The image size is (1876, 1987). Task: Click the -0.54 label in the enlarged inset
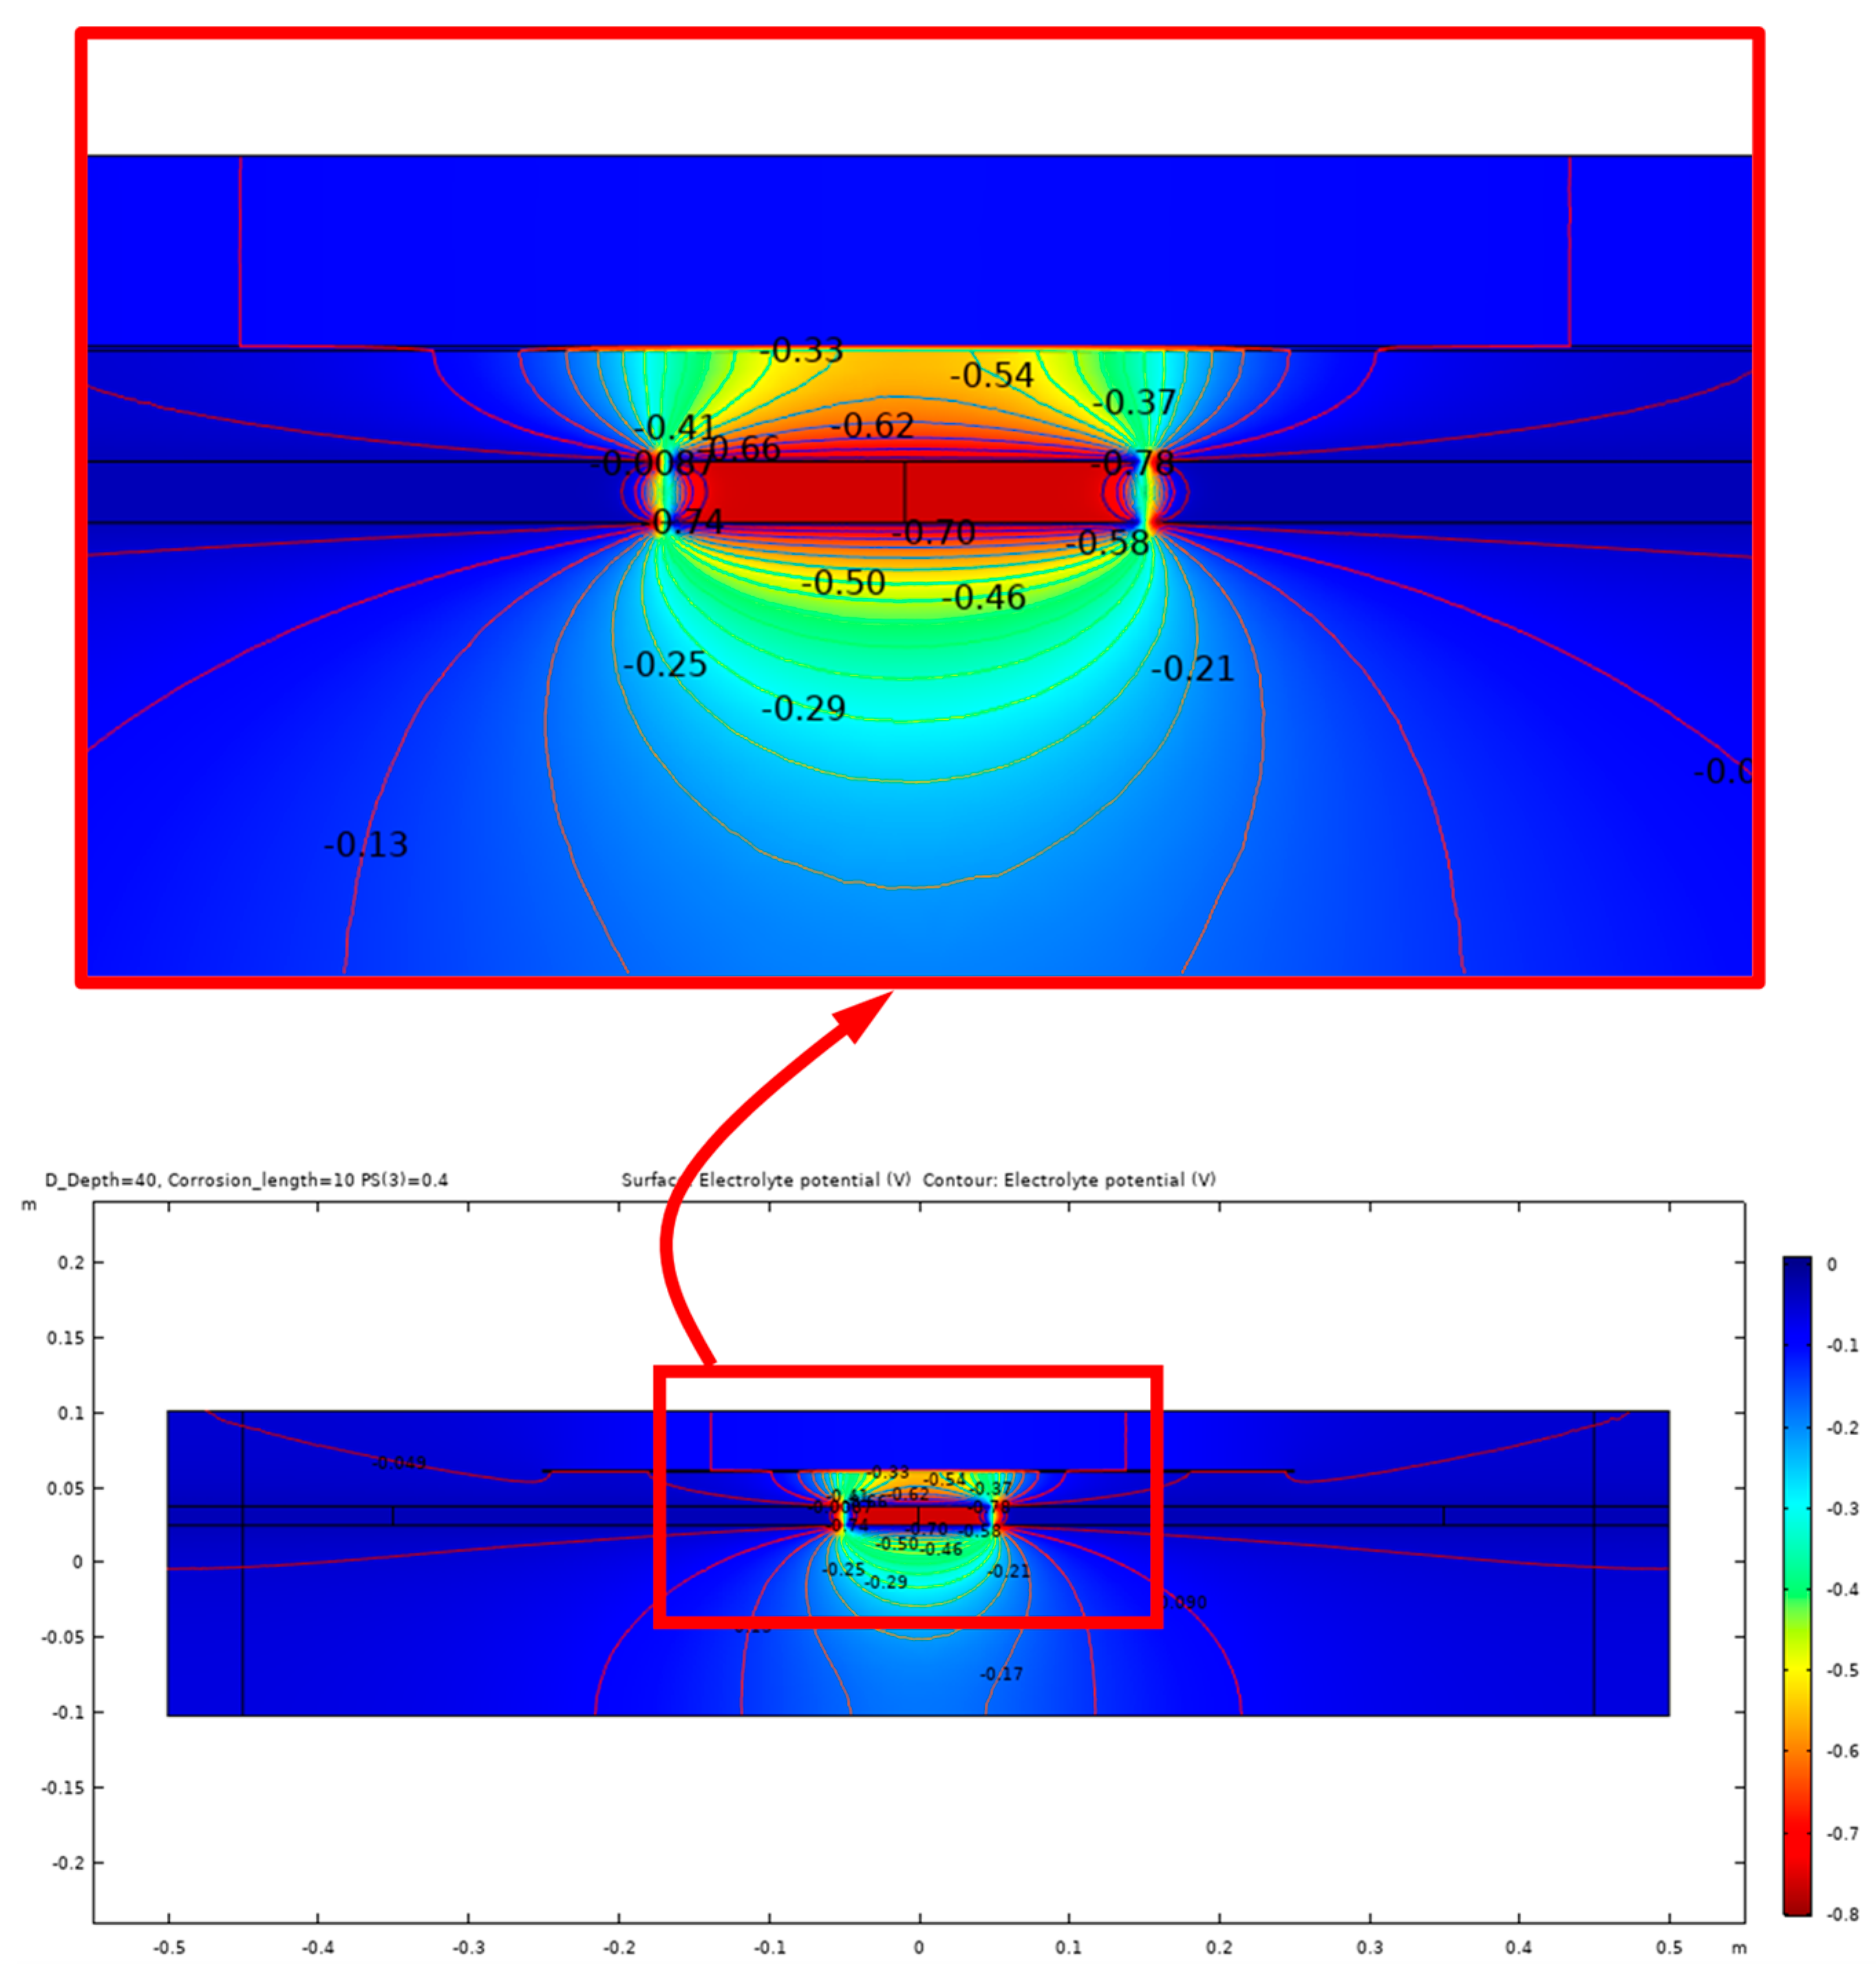click(991, 376)
